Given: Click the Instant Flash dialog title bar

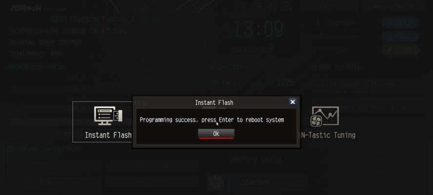Looking at the screenshot, I should point(214,102).
